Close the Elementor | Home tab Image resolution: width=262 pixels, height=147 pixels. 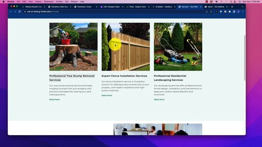pyautogui.click(x=97, y=7)
